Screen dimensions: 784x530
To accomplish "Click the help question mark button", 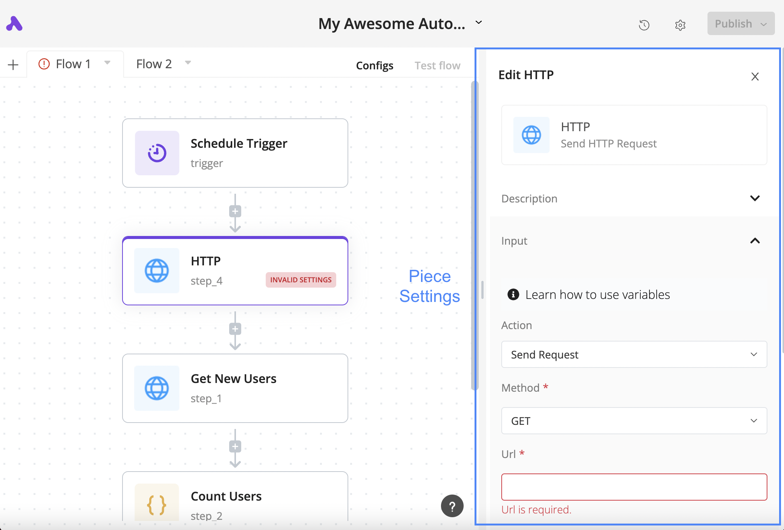I will coord(452,506).
